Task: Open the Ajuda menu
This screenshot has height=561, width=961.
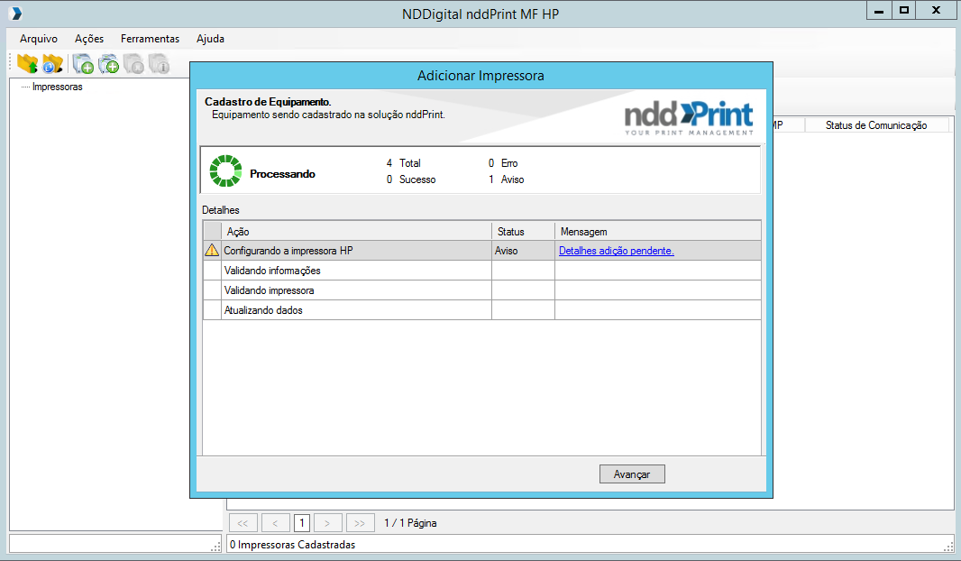Action: [210, 39]
